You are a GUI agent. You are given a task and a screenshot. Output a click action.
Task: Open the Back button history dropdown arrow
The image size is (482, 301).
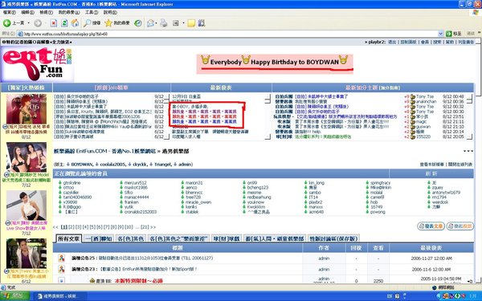pyautogui.click(x=29, y=23)
